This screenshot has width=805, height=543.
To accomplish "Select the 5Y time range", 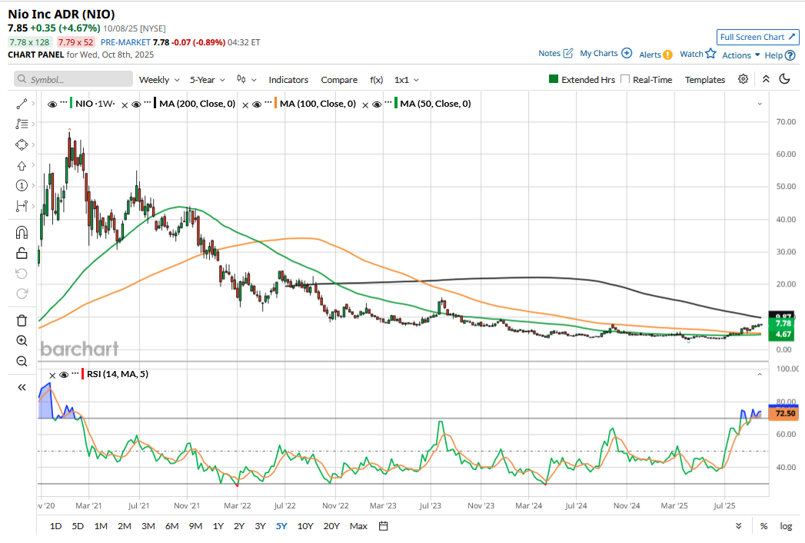I will tap(281, 526).
